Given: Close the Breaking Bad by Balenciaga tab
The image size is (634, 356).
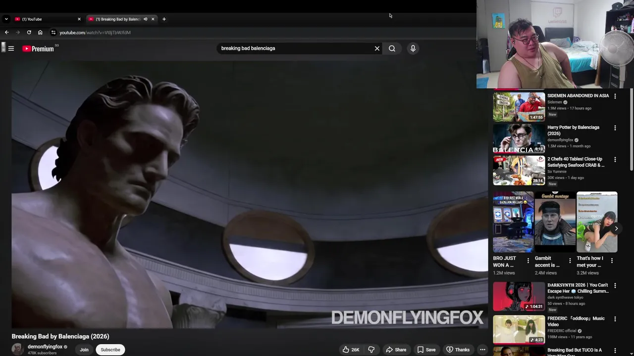Looking at the screenshot, I should (153, 19).
